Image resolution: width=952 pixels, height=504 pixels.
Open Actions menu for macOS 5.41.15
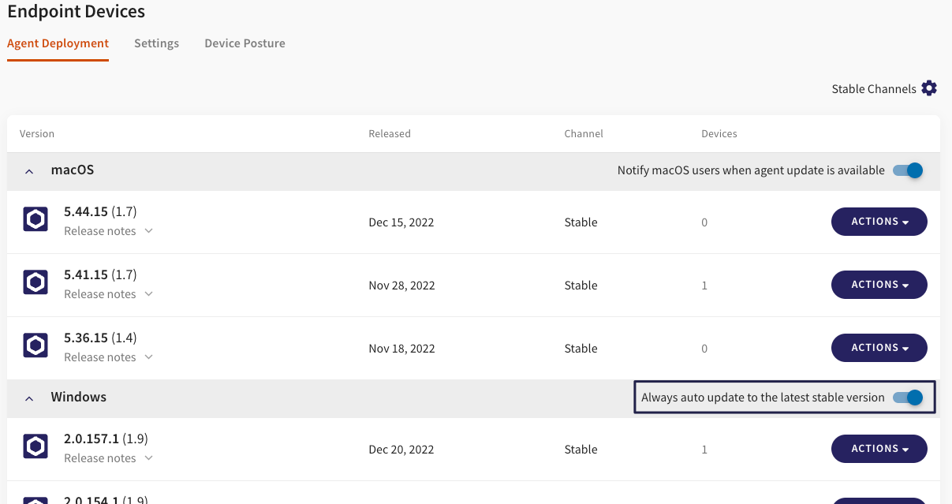(x=879, y=285)
